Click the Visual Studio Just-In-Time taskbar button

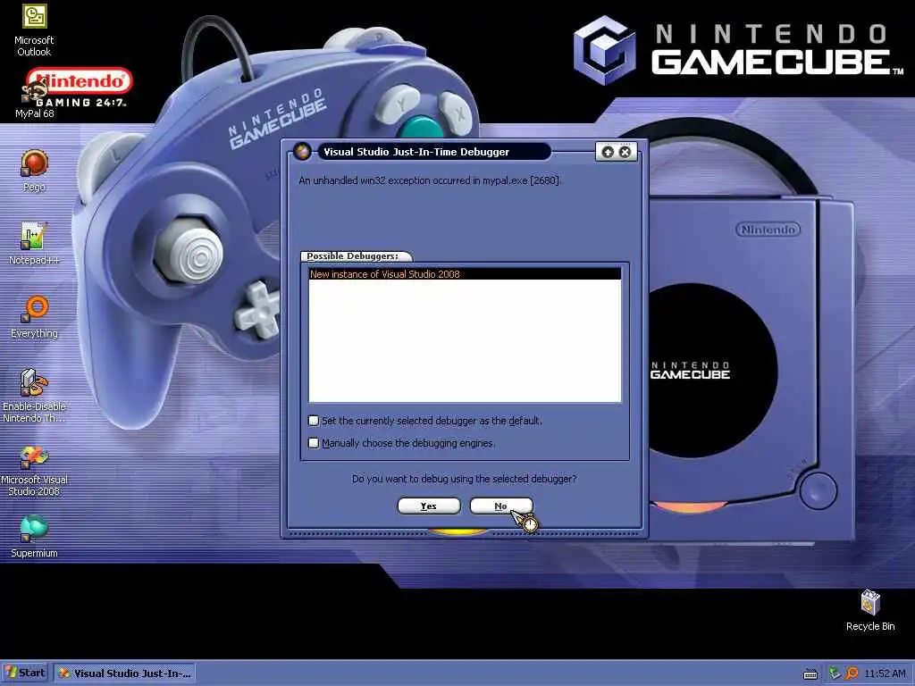pos(124,673)
